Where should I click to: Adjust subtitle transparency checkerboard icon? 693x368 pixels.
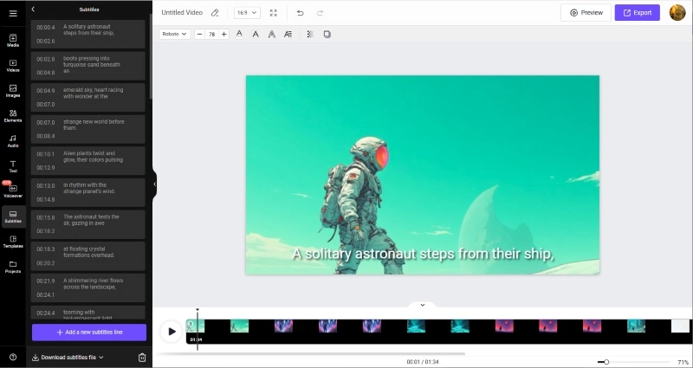pyautogui.click(x=310, y=34)
